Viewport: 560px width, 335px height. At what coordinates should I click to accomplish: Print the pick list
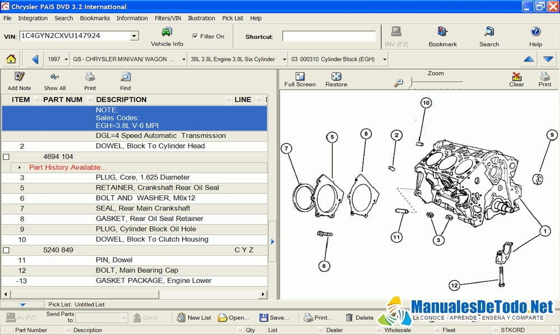click(x=318, y=318)
